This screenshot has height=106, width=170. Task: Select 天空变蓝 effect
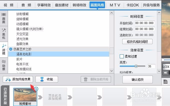22,34
